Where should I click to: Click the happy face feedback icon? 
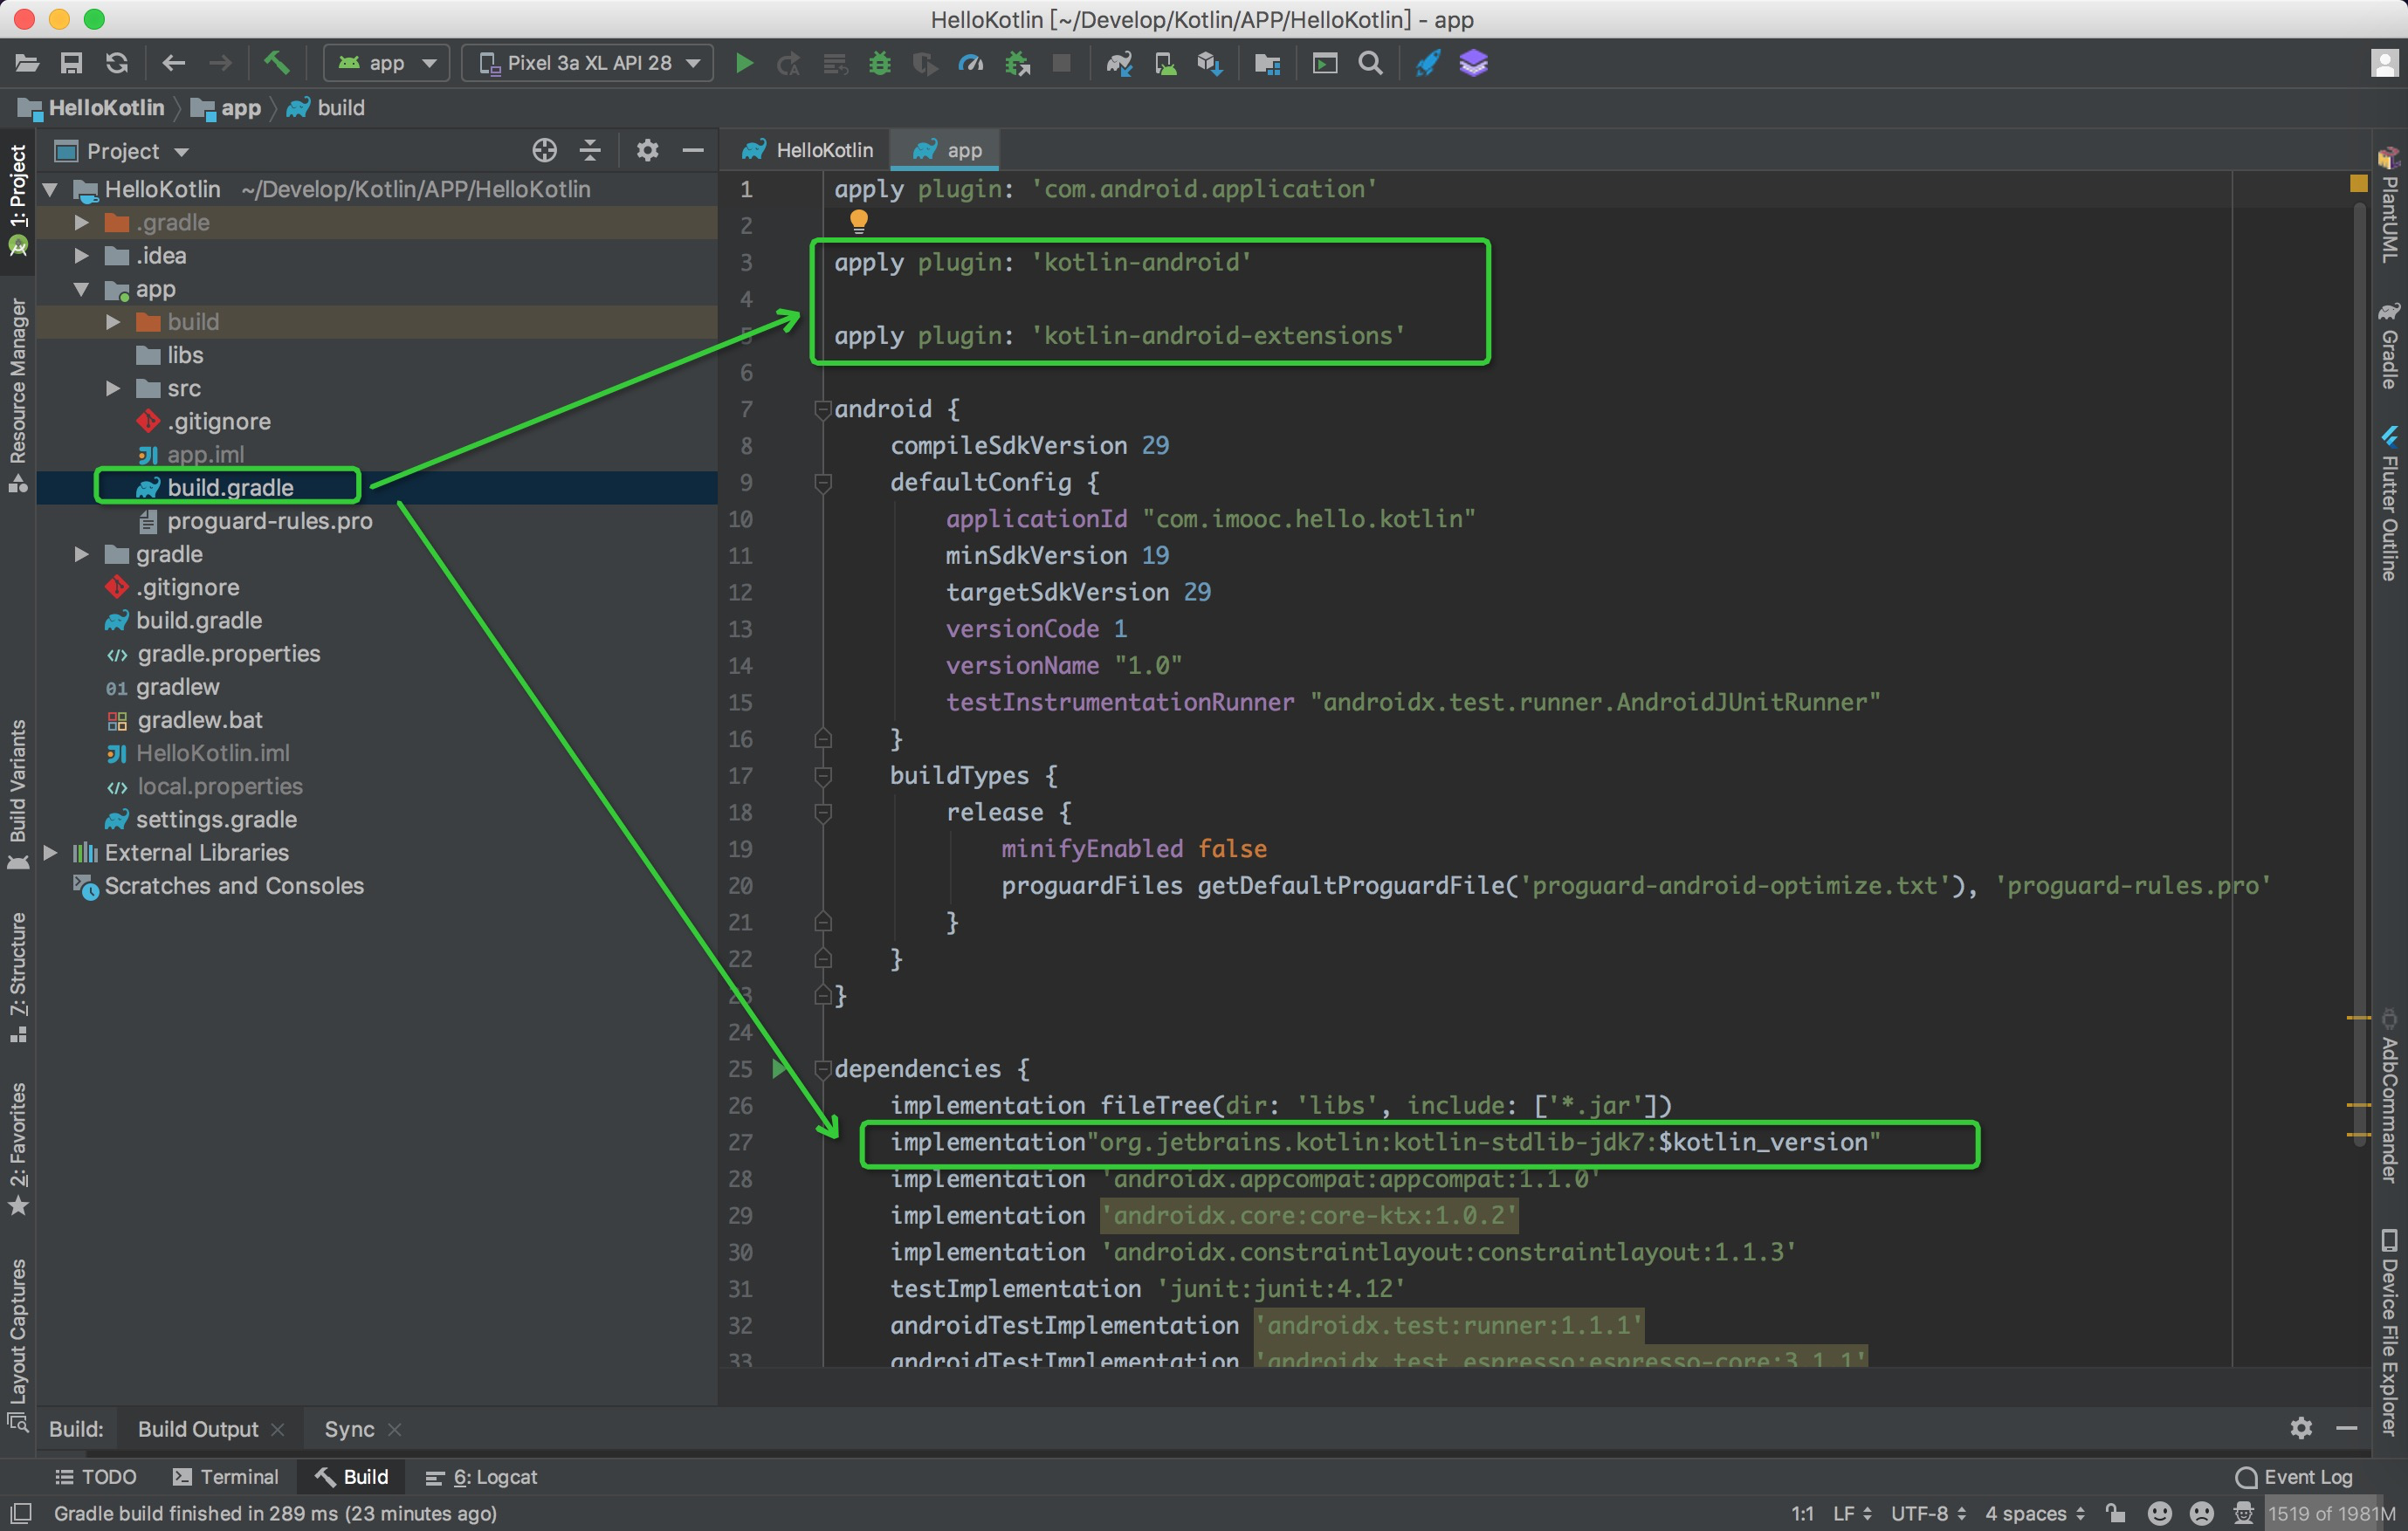click(2159, 1513)
